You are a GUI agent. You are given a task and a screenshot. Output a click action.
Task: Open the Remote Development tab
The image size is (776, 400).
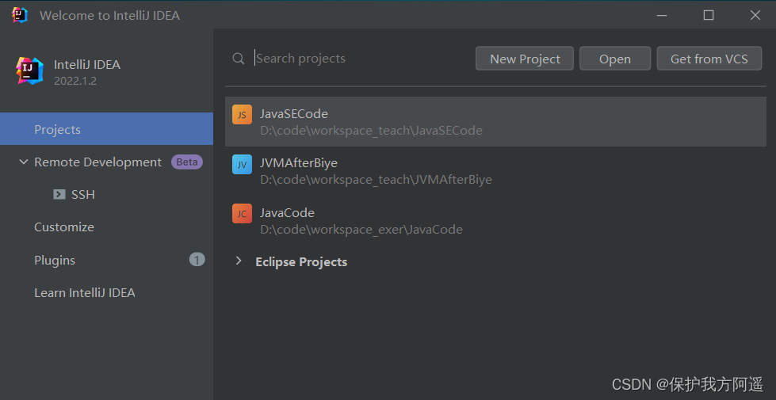(106, 162)
